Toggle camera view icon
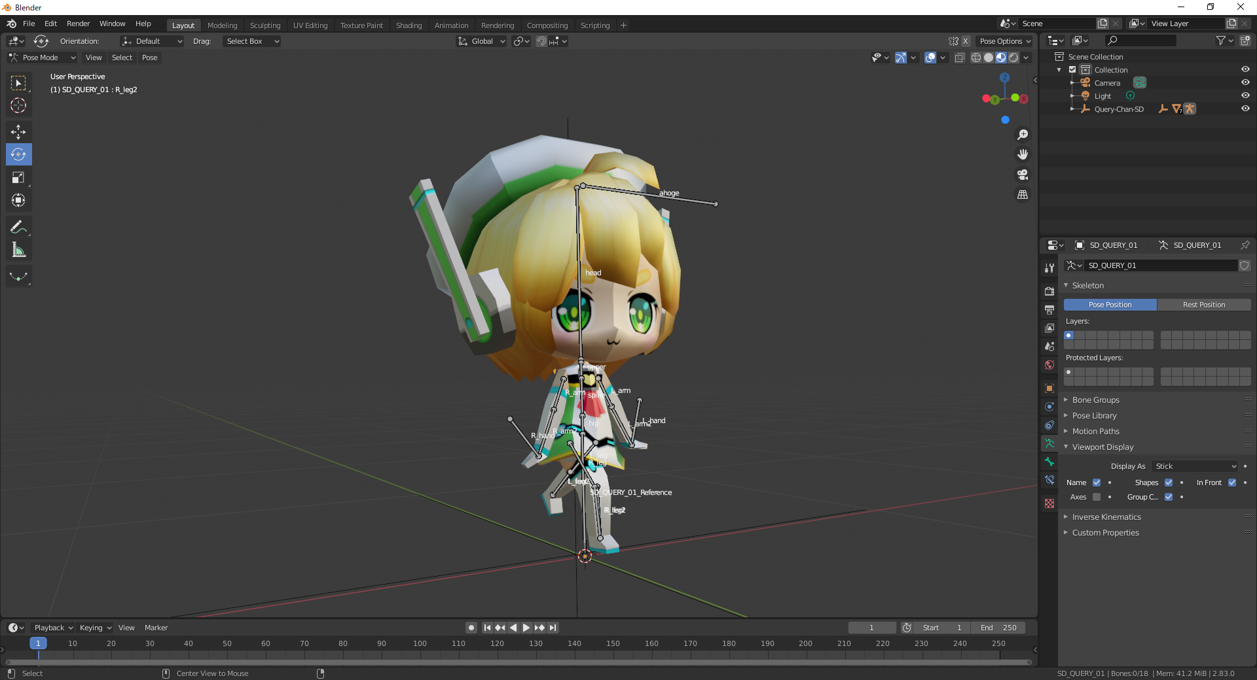This screenshot has height=680, width=1257. pos(1023,175)
